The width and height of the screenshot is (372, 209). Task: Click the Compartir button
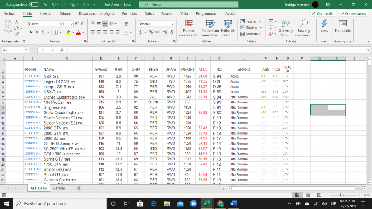point(323,13)
